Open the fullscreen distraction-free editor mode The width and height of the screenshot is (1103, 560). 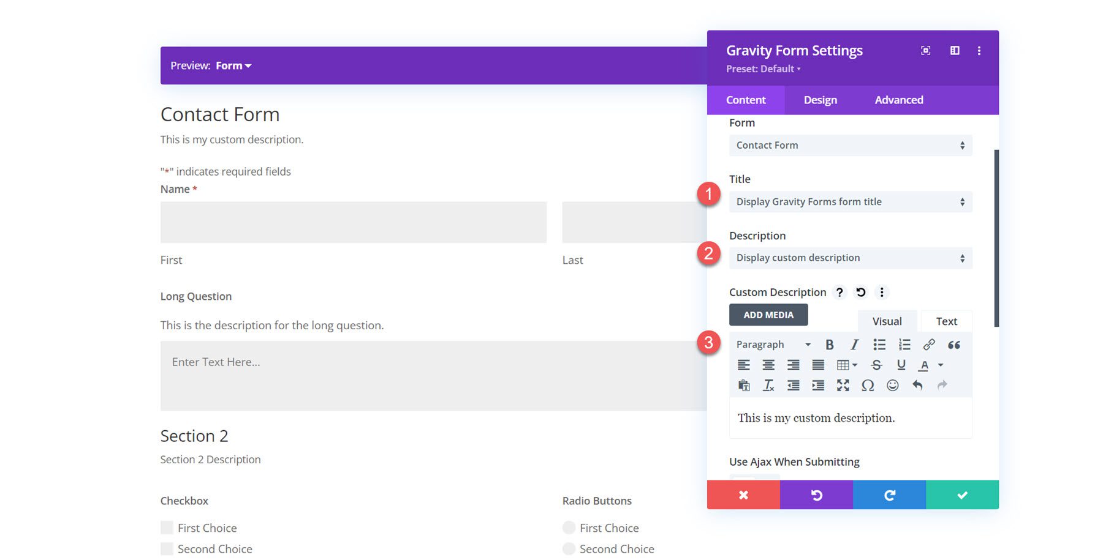[843, 386]
